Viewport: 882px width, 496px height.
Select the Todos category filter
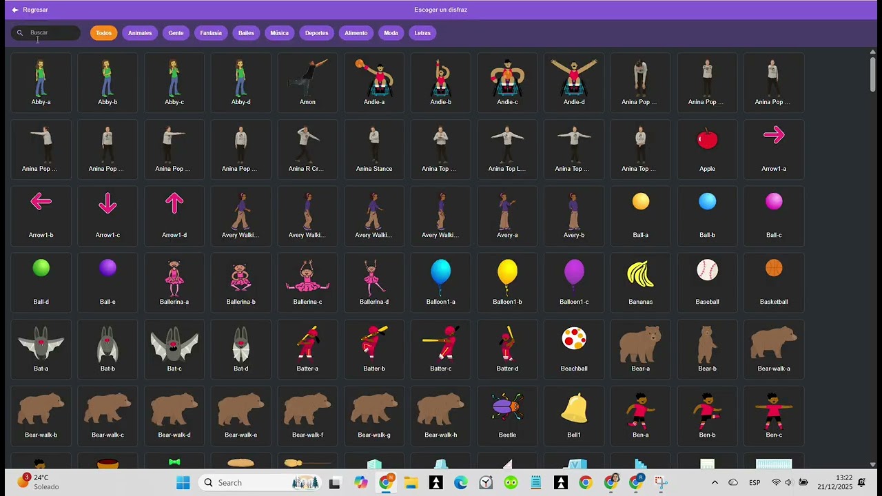104,32
